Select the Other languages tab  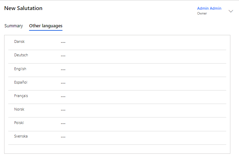46,26
